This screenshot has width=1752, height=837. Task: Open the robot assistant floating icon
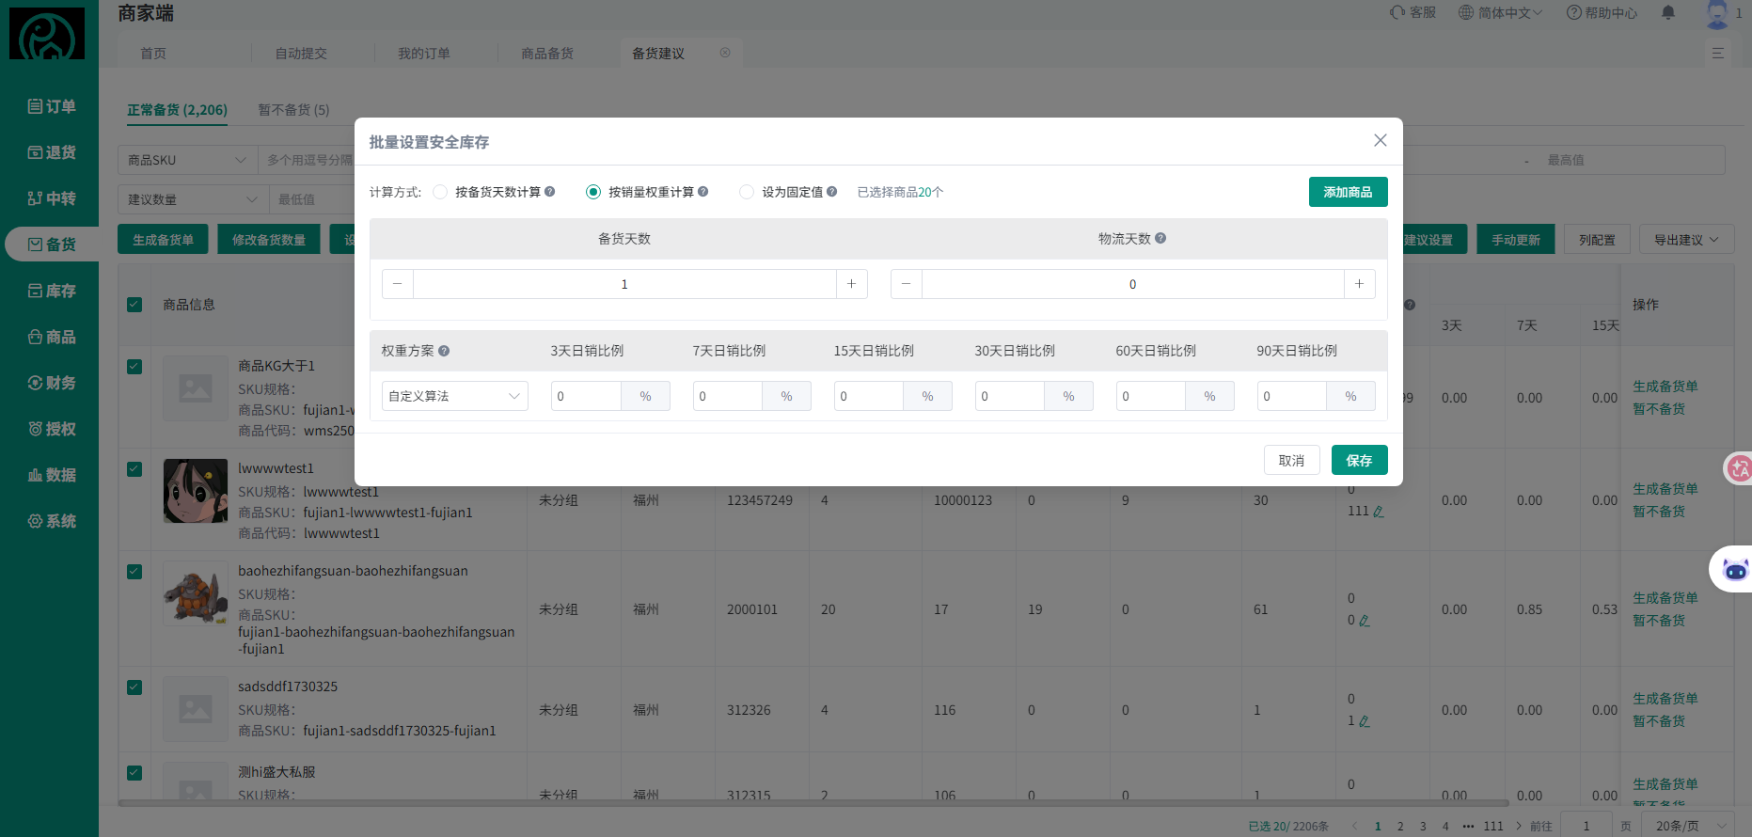pos(1735,569)
